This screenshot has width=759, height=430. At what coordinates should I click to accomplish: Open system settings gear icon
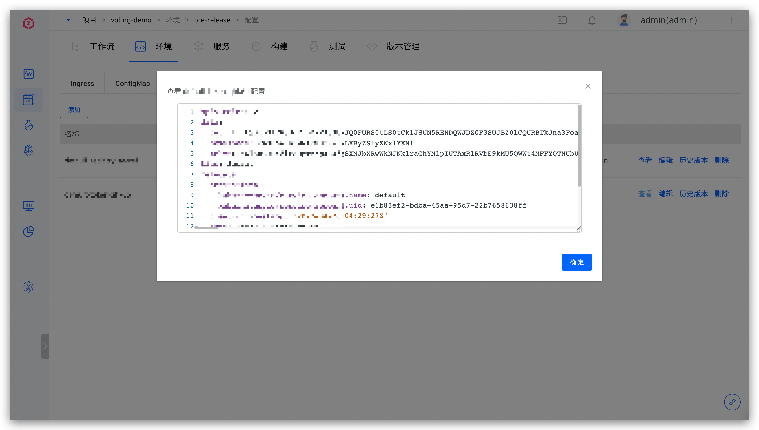[29, 287]
